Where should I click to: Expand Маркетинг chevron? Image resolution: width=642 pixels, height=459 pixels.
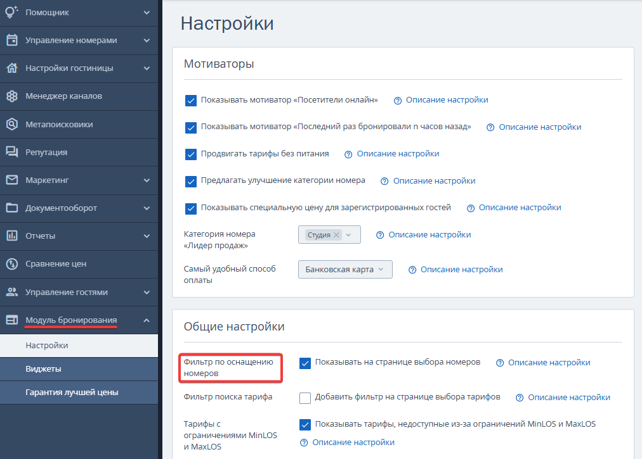(x=147, y=180)
